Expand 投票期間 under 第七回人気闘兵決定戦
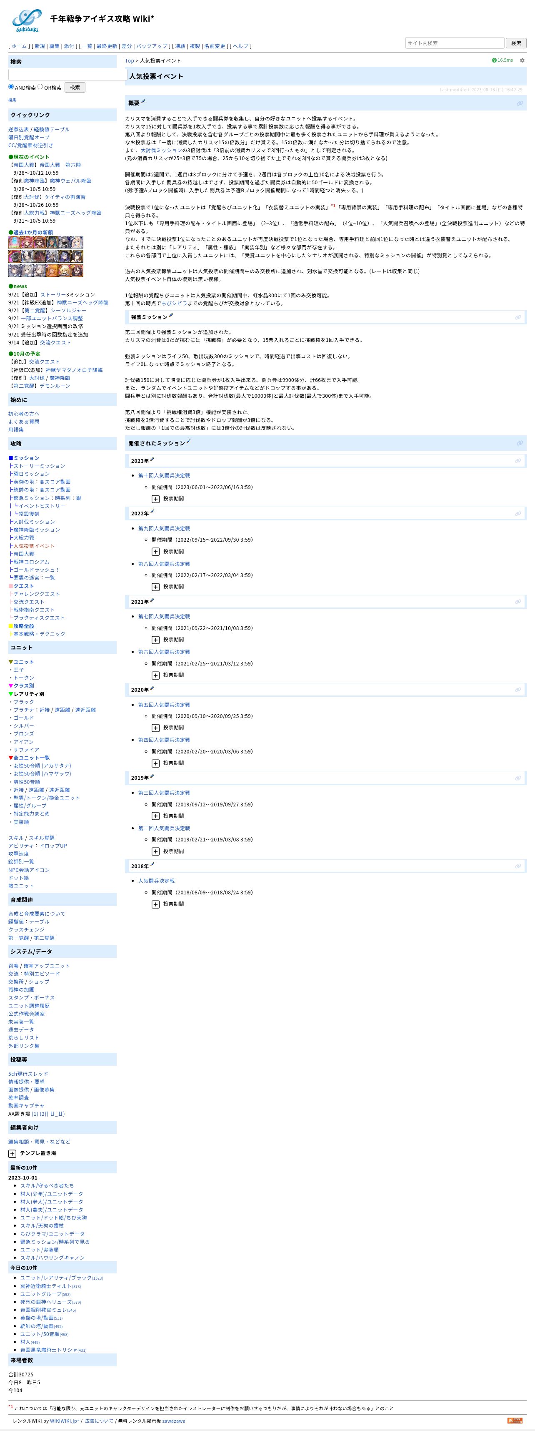The height and width of the screenshot is (1431, 535). 155,640
